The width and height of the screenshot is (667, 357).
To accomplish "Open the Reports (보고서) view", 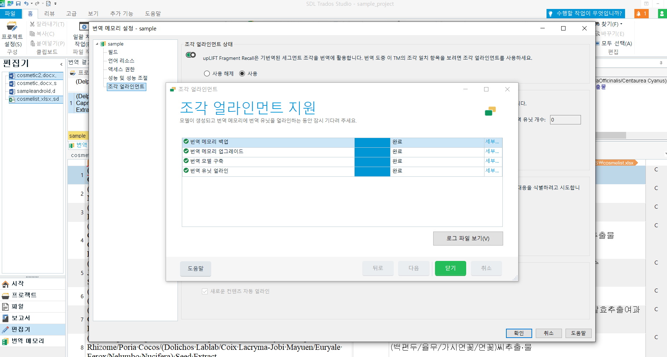I will click(33, 318).
